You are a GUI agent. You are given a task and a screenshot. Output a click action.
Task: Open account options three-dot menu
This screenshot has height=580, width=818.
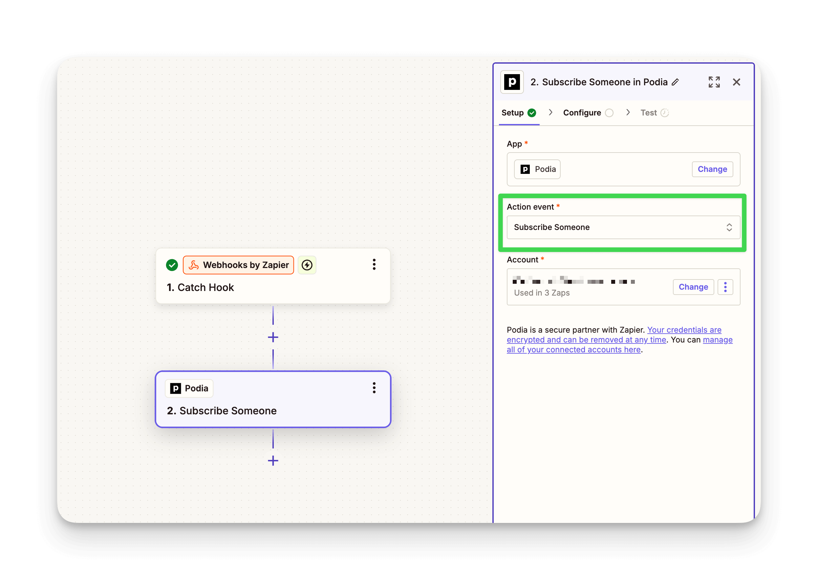[725, 287]
